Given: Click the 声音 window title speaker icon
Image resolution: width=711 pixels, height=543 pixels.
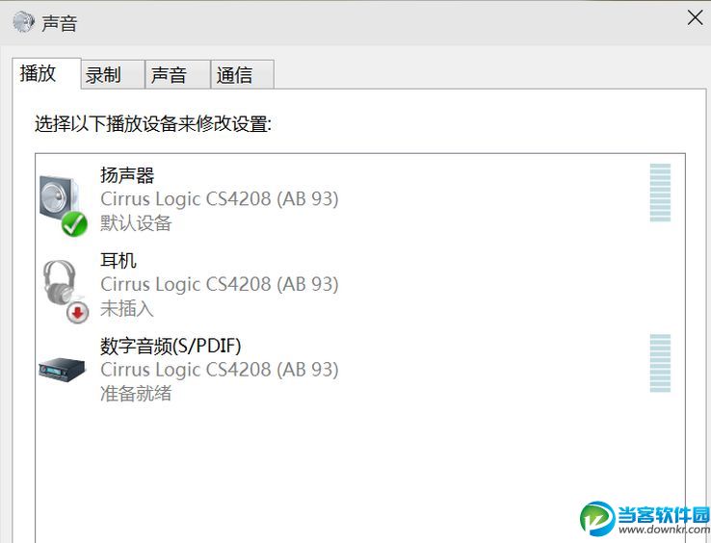Looking at the screenshot, I should pyautogui.click(x=23, y=22).
